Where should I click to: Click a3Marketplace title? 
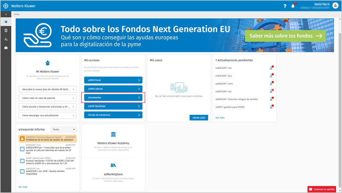click(113, 174)
